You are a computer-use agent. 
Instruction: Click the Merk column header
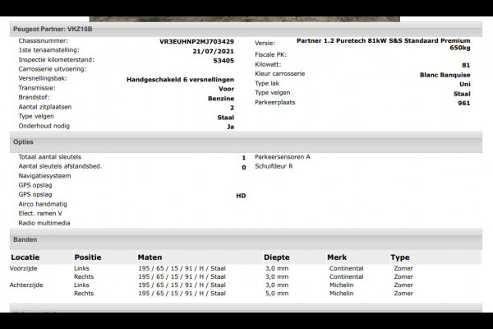pyautogui.click(x=337, y=257)
